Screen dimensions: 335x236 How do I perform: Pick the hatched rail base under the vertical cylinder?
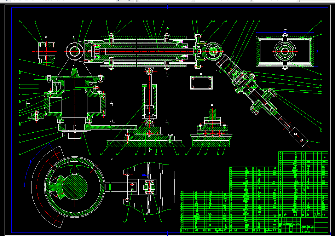(x=145, y=144)
